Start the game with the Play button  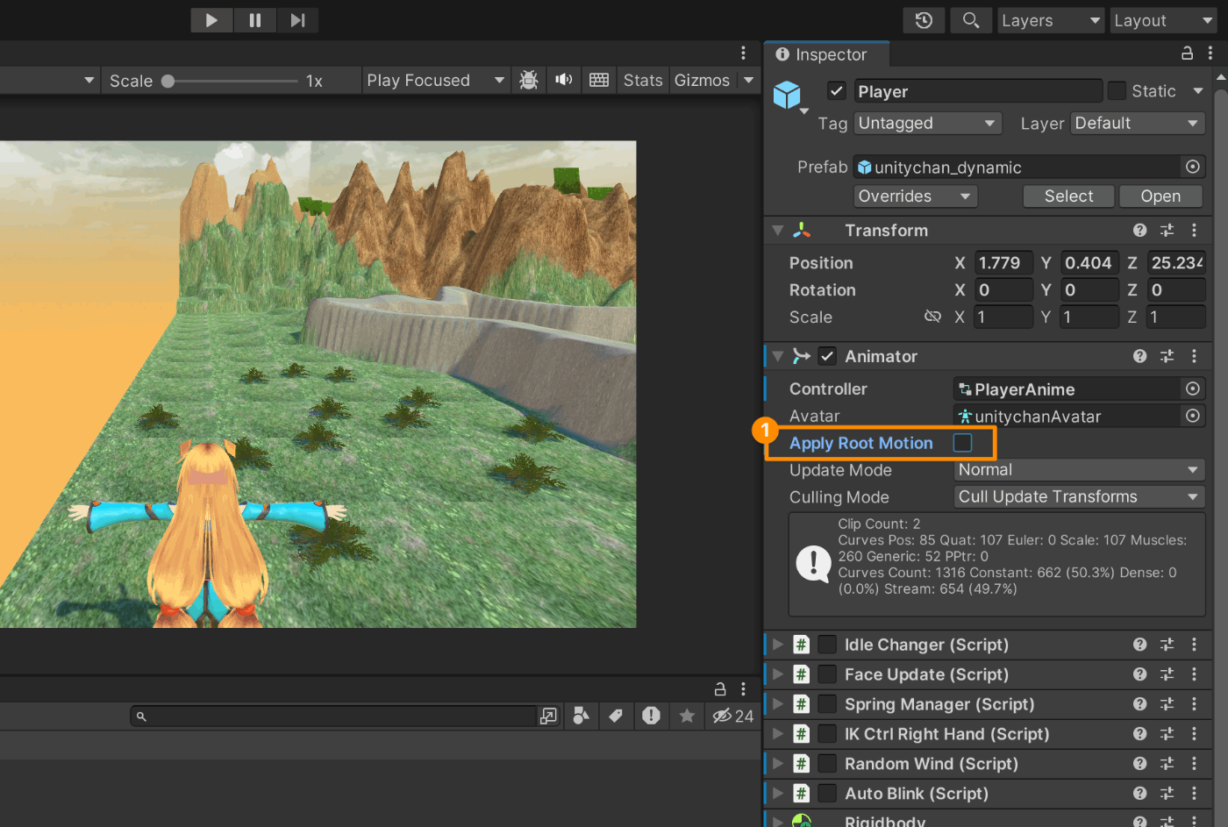[211, 20]
